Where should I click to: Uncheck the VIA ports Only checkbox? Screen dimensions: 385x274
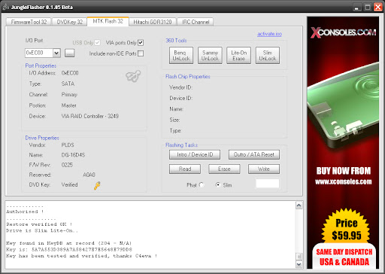(x=141, y=43)
